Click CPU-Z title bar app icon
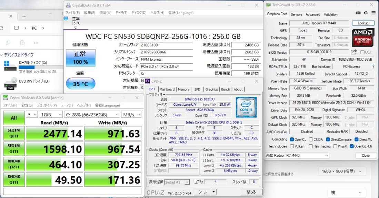 (148, 81)
